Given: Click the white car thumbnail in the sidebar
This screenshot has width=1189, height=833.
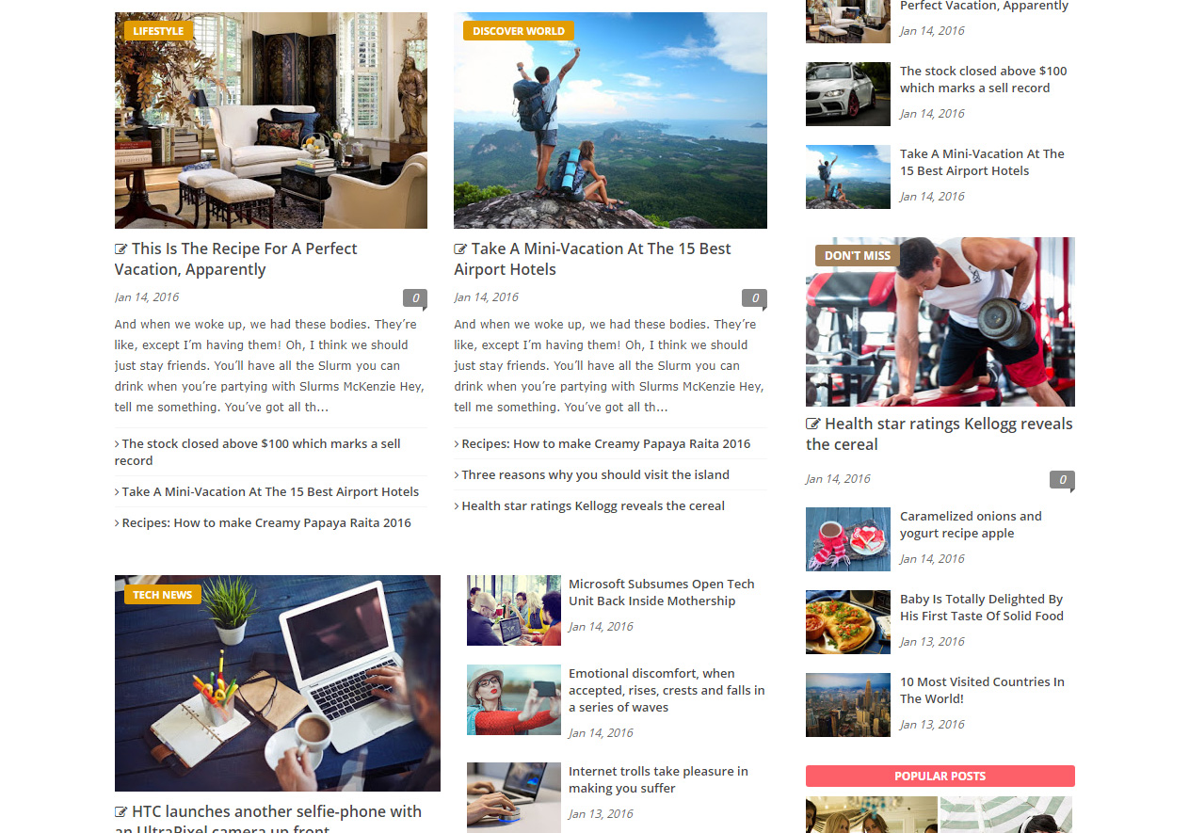Looking at the screenshot, I should coord(848,94).
